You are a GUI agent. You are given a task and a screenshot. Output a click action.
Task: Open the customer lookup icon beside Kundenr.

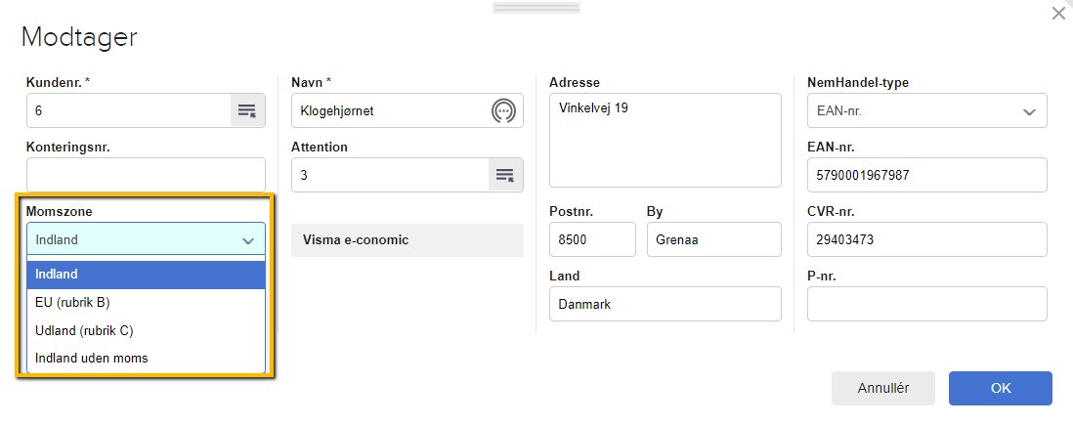(x=247, y=110)
